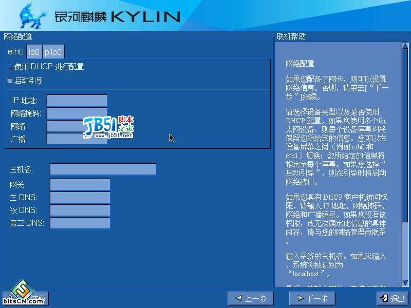Screen dimensions: 411x308
Task: Toggle the 启动引导 checkbox
Action: click(10, 81)
